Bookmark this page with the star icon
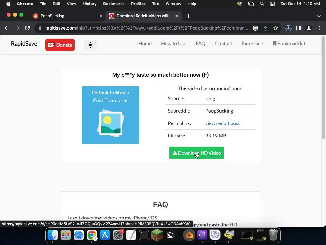Viewport: 326px width, 245px height. [x=276, y=28]
